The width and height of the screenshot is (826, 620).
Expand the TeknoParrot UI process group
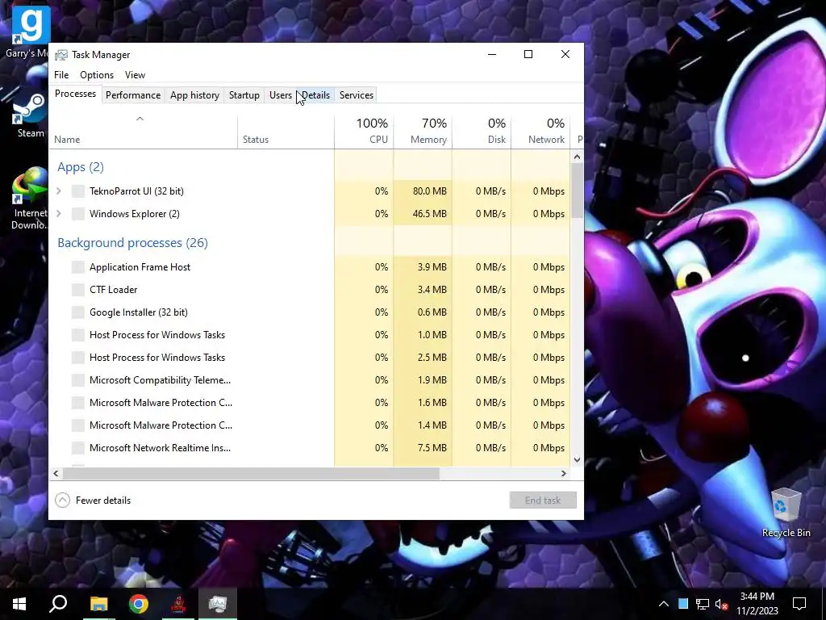[x=59, y=191]
